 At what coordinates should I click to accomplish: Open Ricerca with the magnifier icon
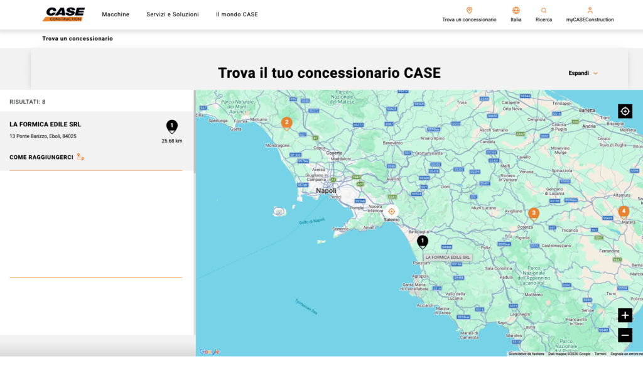tap(544, 11)
